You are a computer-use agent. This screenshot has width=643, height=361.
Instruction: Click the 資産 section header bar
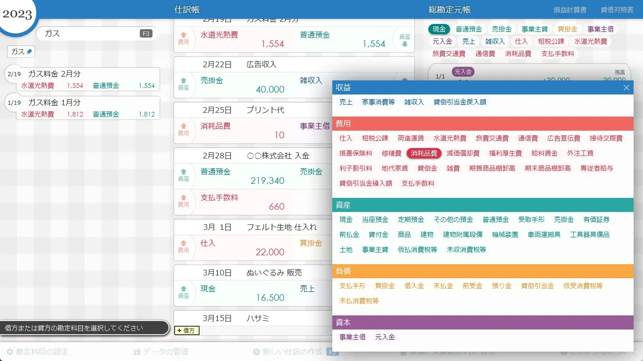coord(483,205)
